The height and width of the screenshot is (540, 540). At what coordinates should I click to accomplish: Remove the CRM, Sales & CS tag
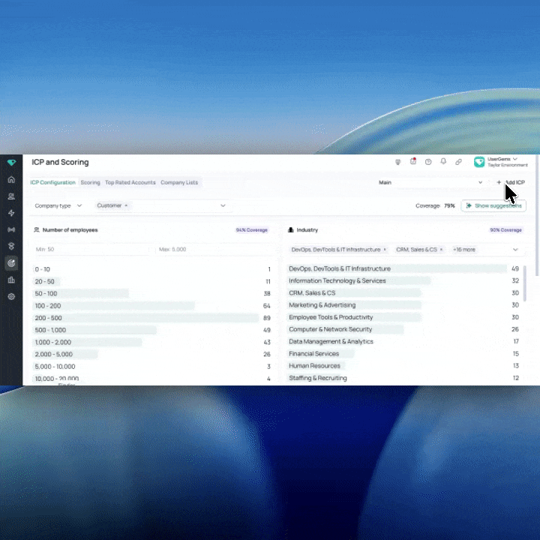(x=441, y=250)
